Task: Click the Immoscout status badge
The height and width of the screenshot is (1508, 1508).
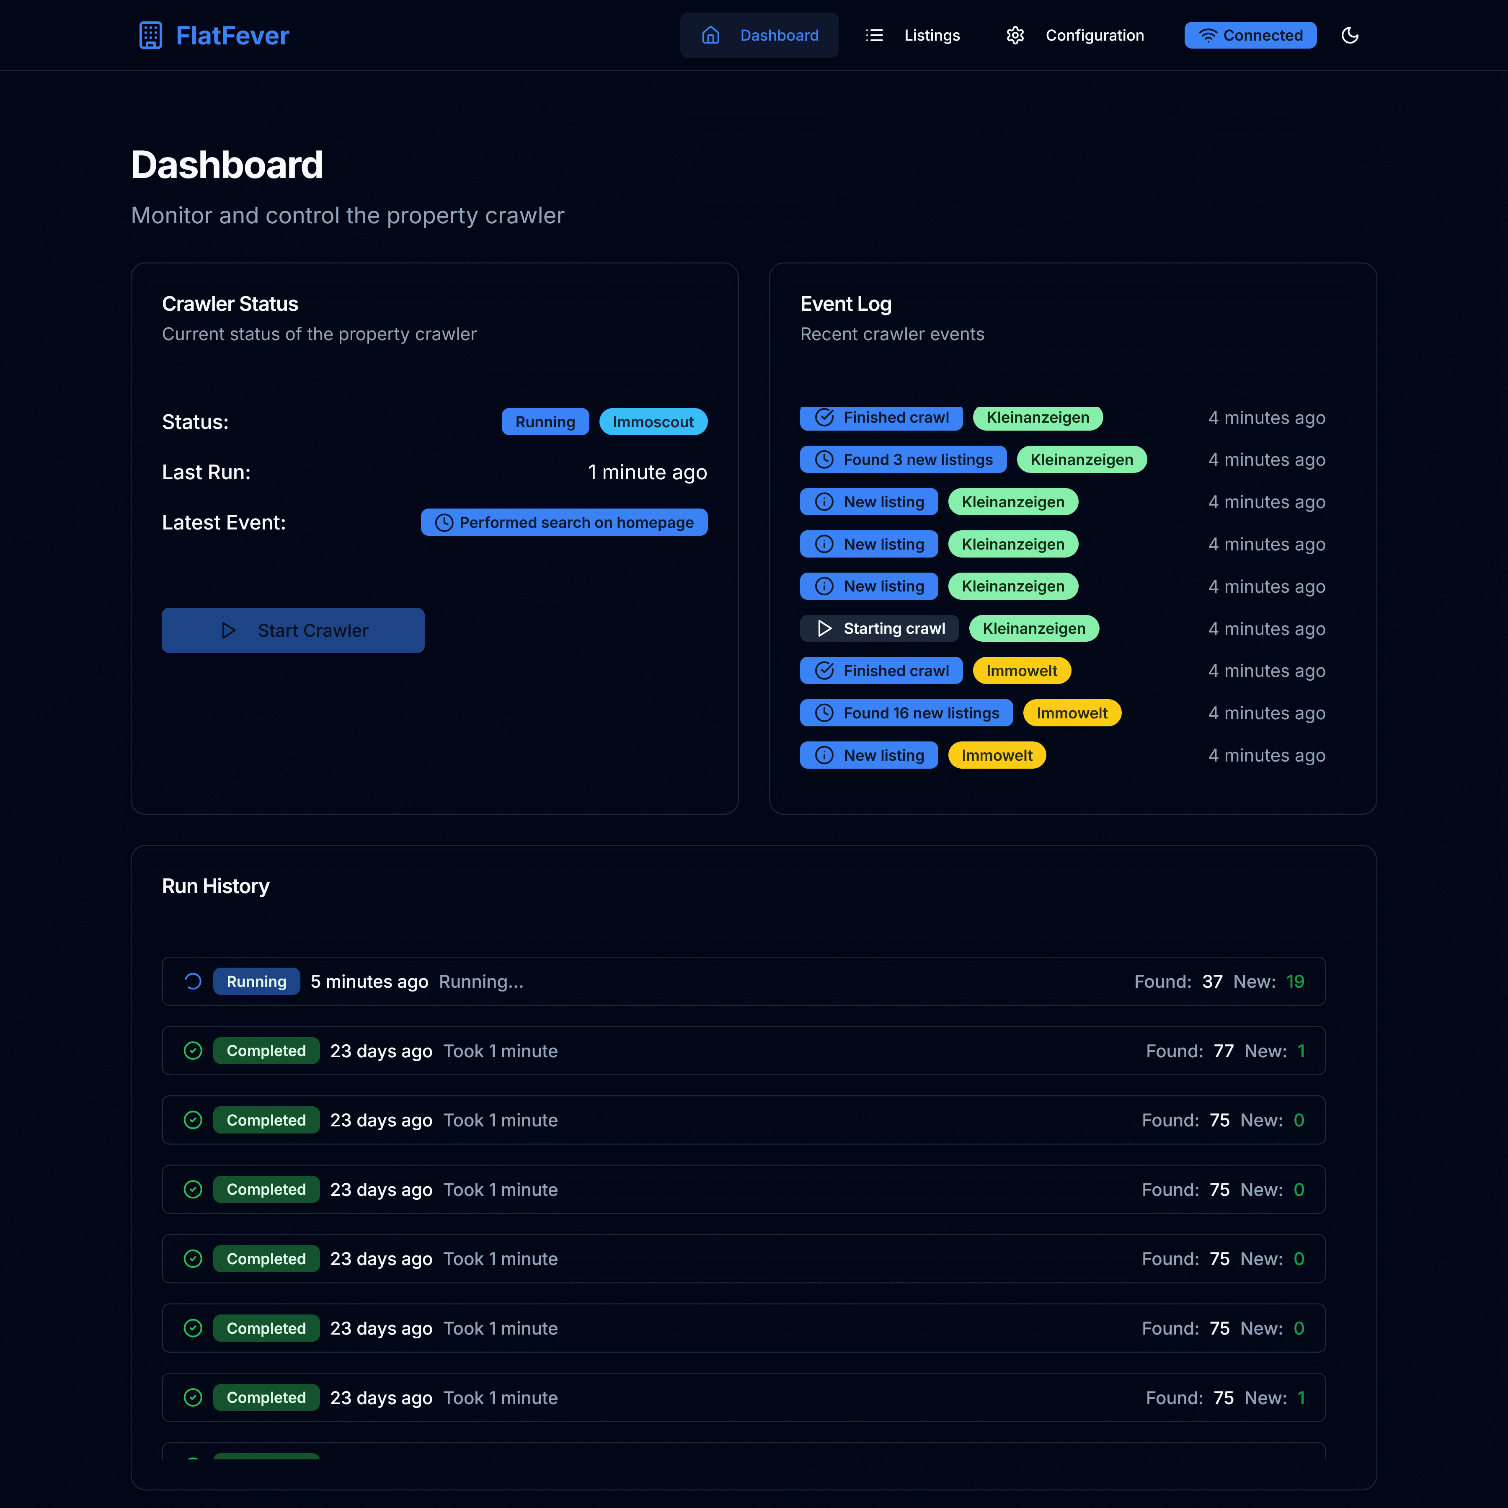Action: point(653,421)
